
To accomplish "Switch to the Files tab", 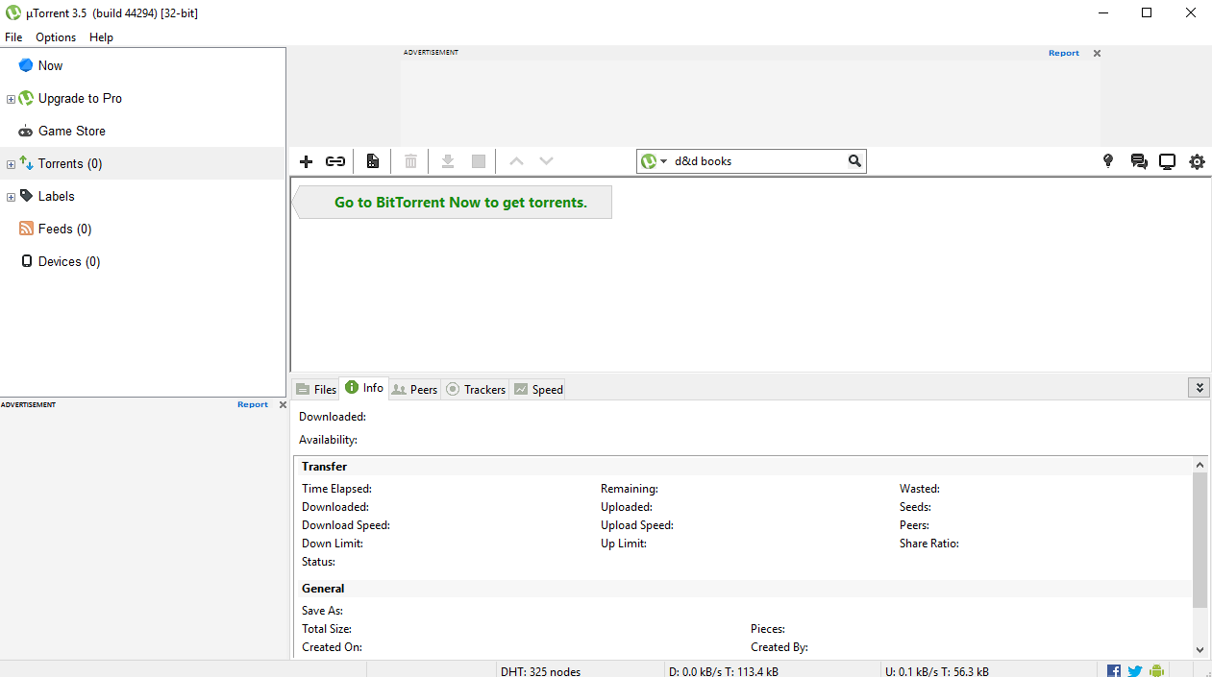I will pos(316,389).
